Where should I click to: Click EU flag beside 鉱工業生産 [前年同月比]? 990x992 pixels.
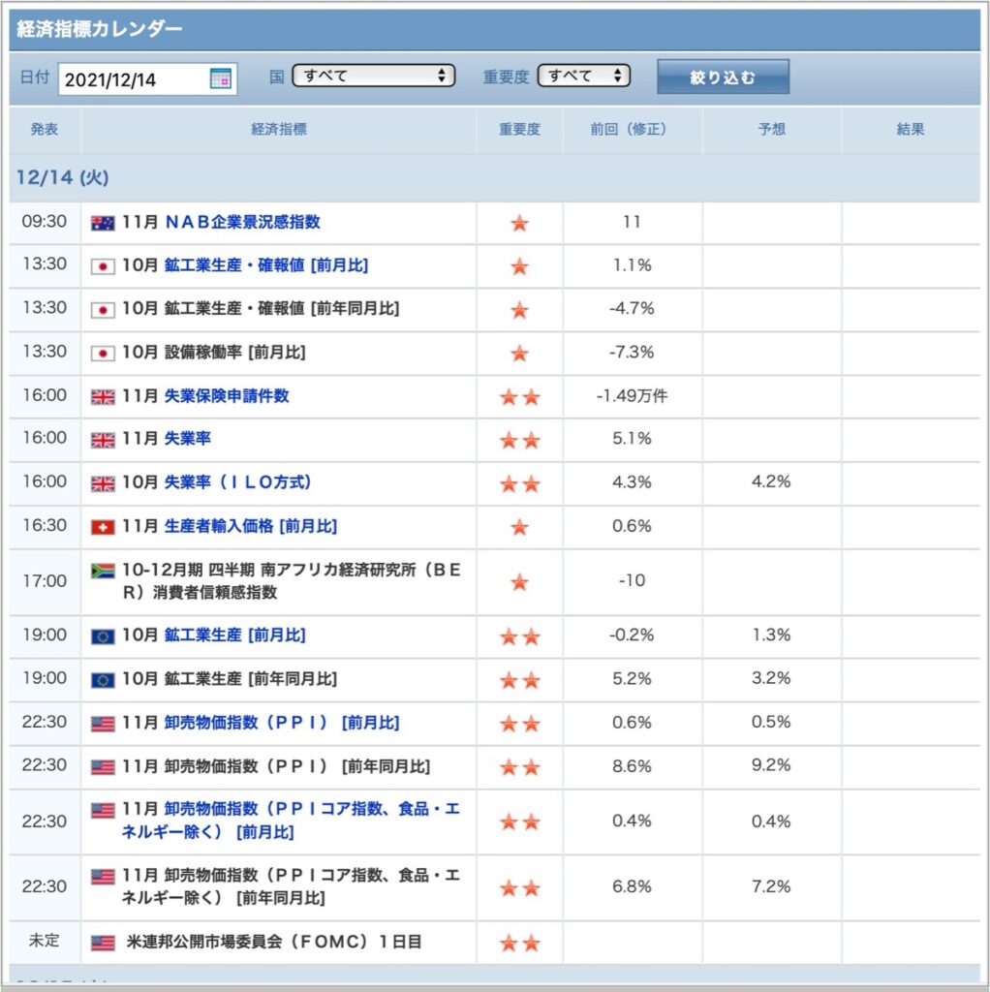coord(103,681)
